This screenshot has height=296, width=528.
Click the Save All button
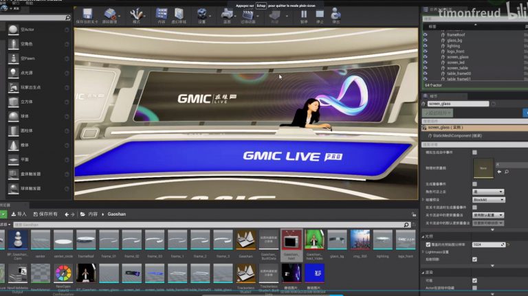click(45, 214)
